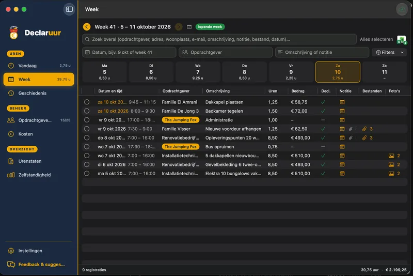Open Geschiedenis in the sidebar
413x276 pixels.
coord(39,93)
